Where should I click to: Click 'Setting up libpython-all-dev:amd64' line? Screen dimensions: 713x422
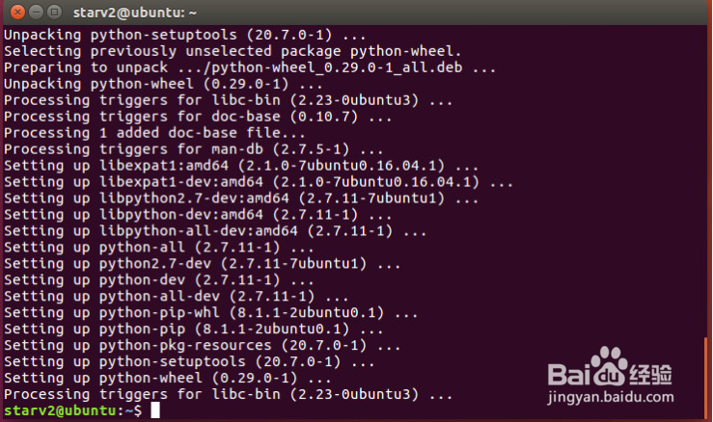click(x=215, y=231)
